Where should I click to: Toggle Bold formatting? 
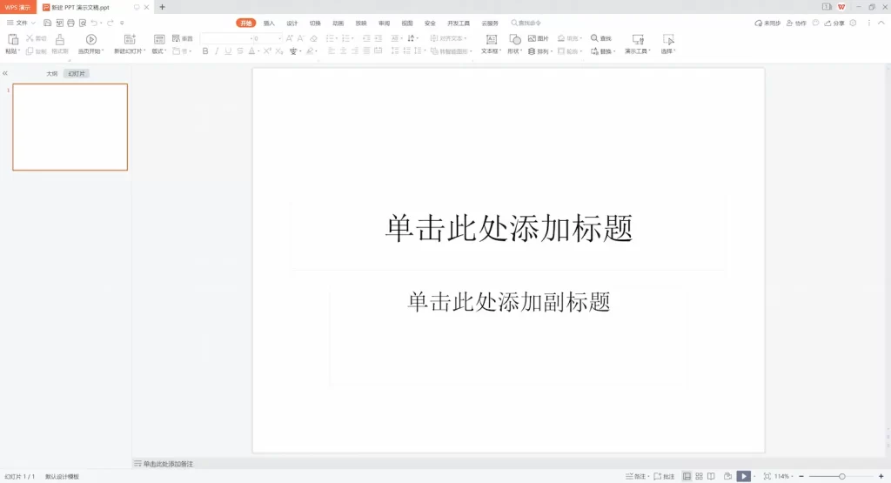click(205, 51)
